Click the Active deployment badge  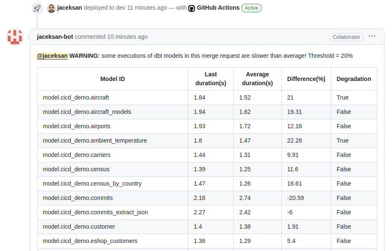[251, 8]
